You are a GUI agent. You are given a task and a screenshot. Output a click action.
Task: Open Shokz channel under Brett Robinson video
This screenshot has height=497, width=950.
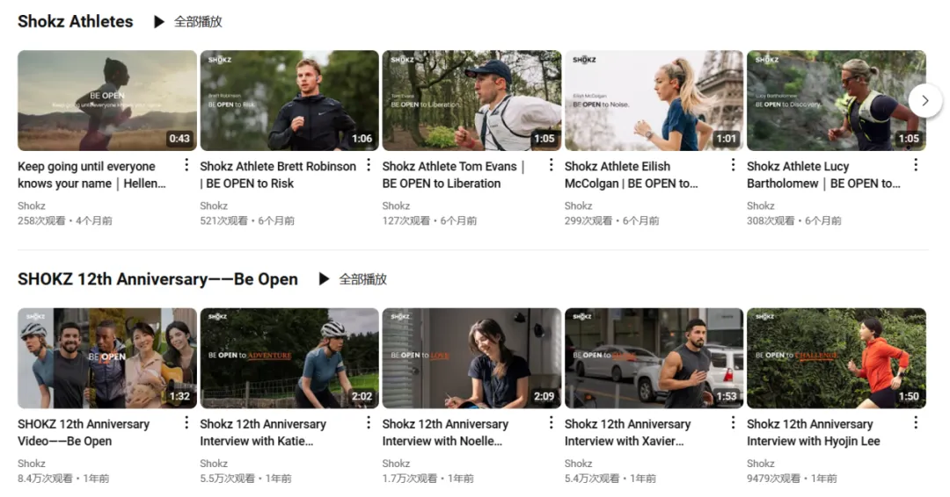(x=214, y=205)
